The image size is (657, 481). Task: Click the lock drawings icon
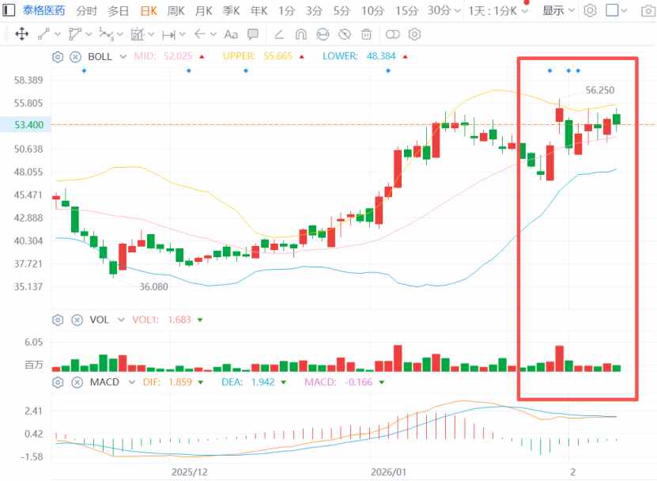click(x=323, y=34)
